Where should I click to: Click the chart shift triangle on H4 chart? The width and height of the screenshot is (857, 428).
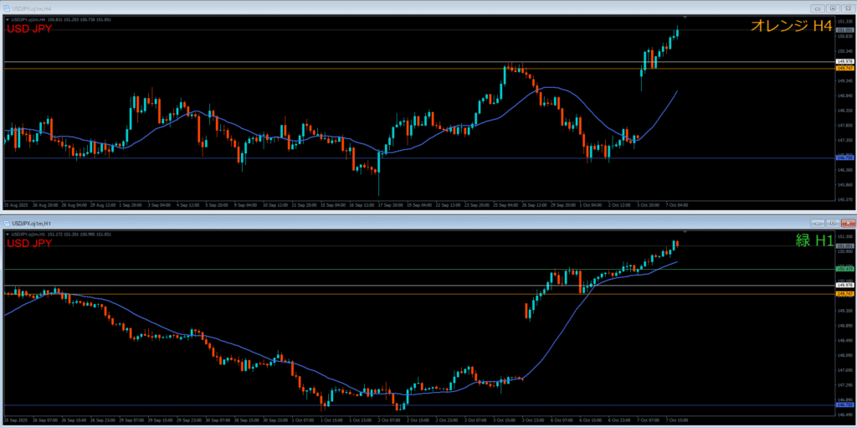(685, 18)
